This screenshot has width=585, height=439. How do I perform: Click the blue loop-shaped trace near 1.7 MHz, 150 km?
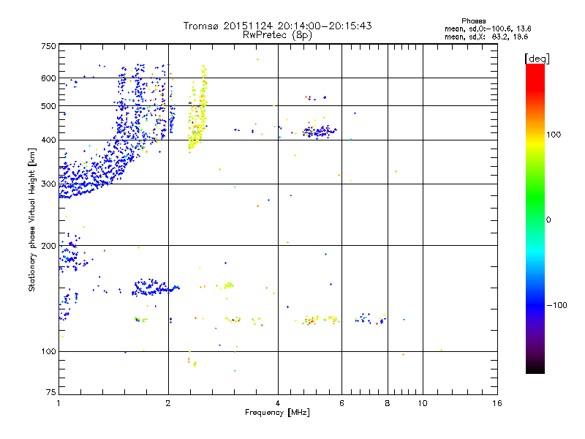click(155, 287)
